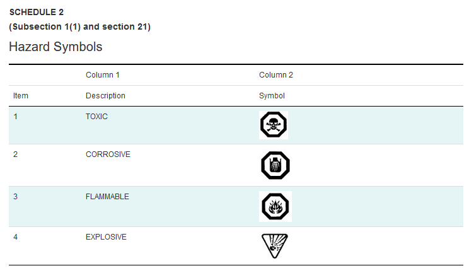Select the EXPLOSIVE description text
Screen dimensions: 474x273
pos(106,237)
